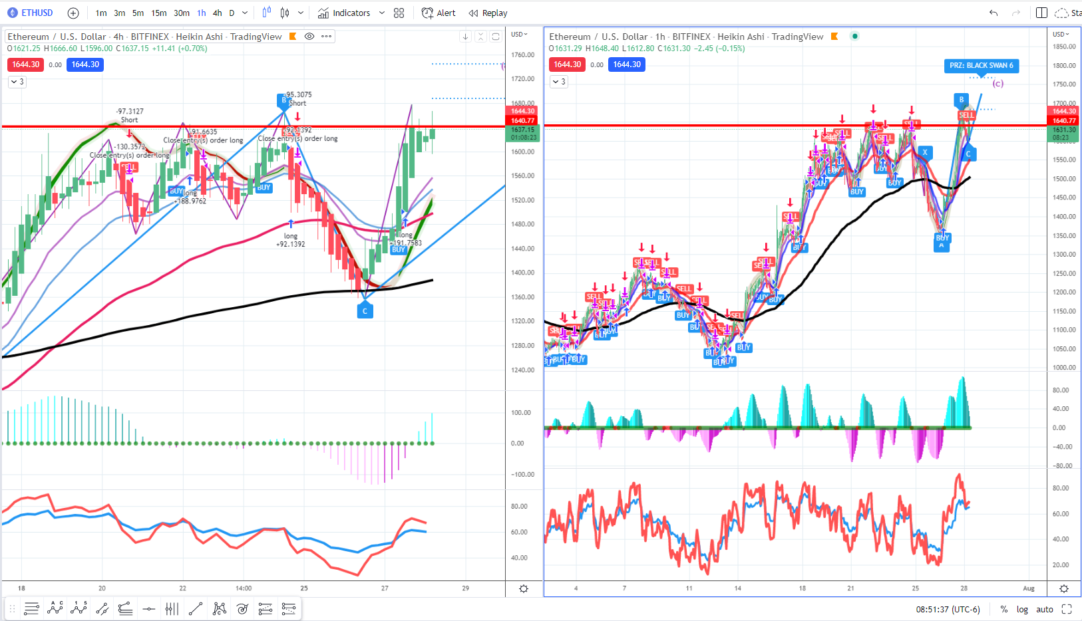Open price scale settings gear, left chart

(524, 588)
